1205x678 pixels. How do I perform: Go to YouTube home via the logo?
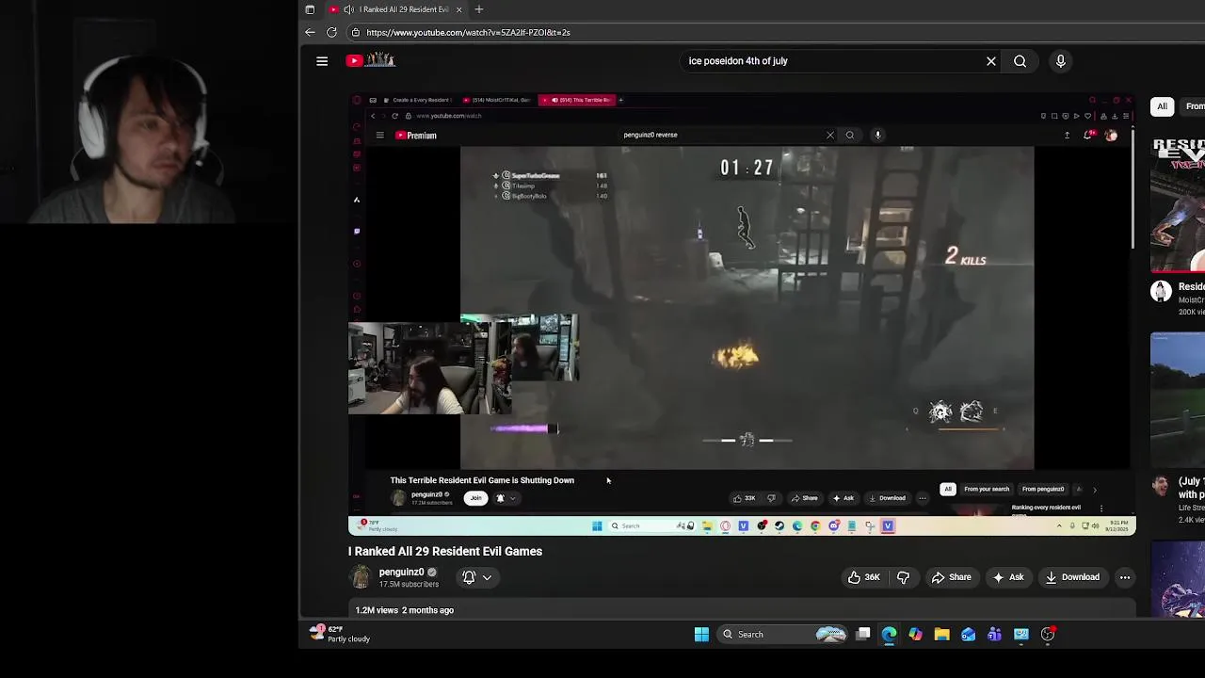370,60
